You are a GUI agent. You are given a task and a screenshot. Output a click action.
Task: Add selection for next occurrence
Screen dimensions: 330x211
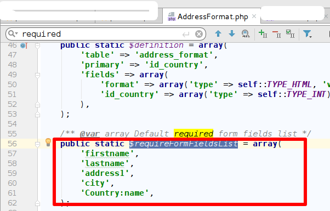263,33
